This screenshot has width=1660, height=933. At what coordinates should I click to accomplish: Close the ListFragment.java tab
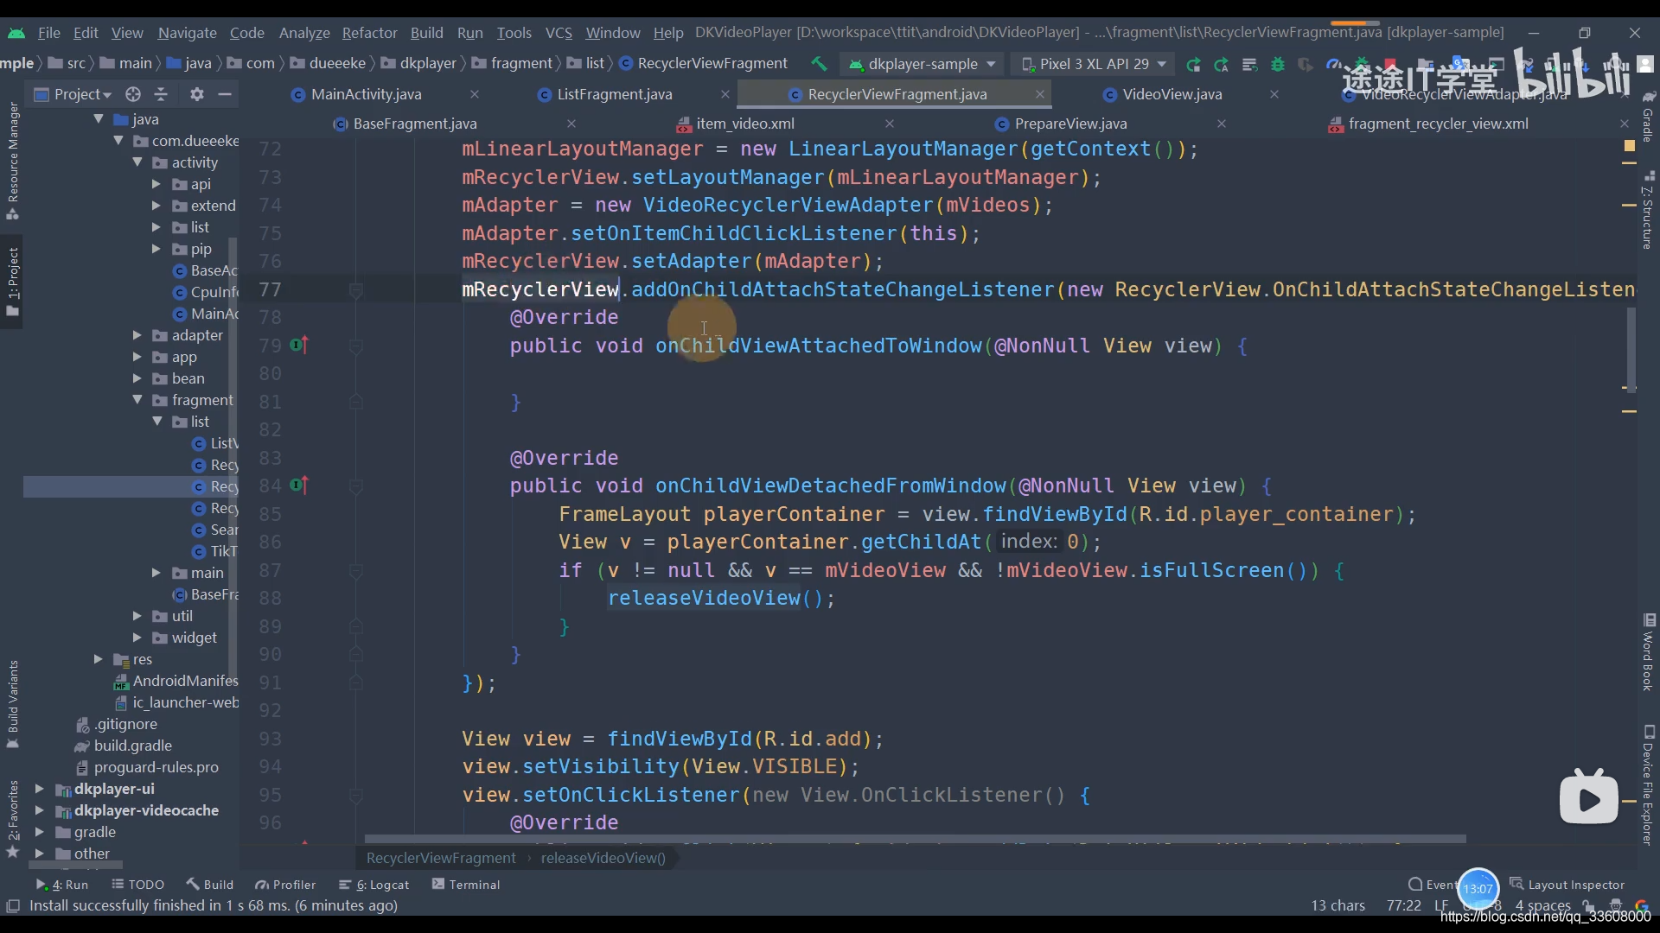(x=725, y=94)
